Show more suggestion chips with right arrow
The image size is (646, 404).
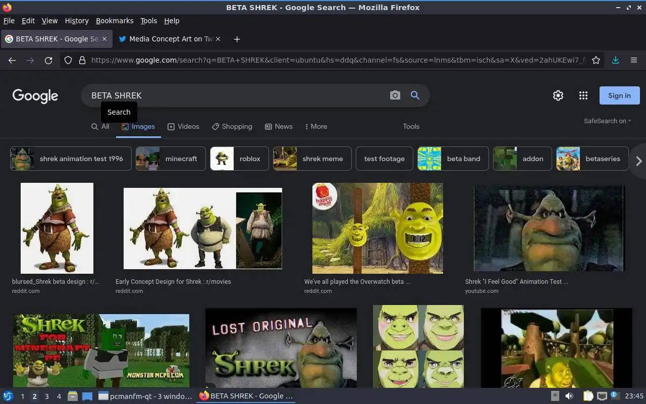[x=638, y=161]
